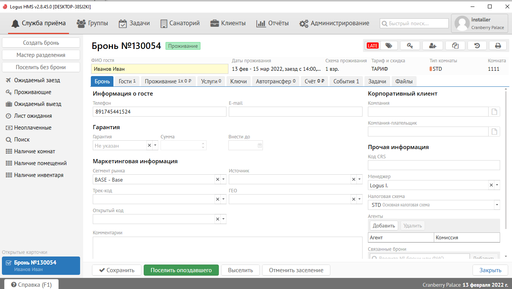512x289 pixels.
Task: Click document icon next to Компания-плательщик field
Action: click(495, 132)
